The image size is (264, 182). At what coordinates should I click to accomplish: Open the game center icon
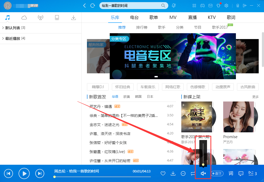coord(202,5)
